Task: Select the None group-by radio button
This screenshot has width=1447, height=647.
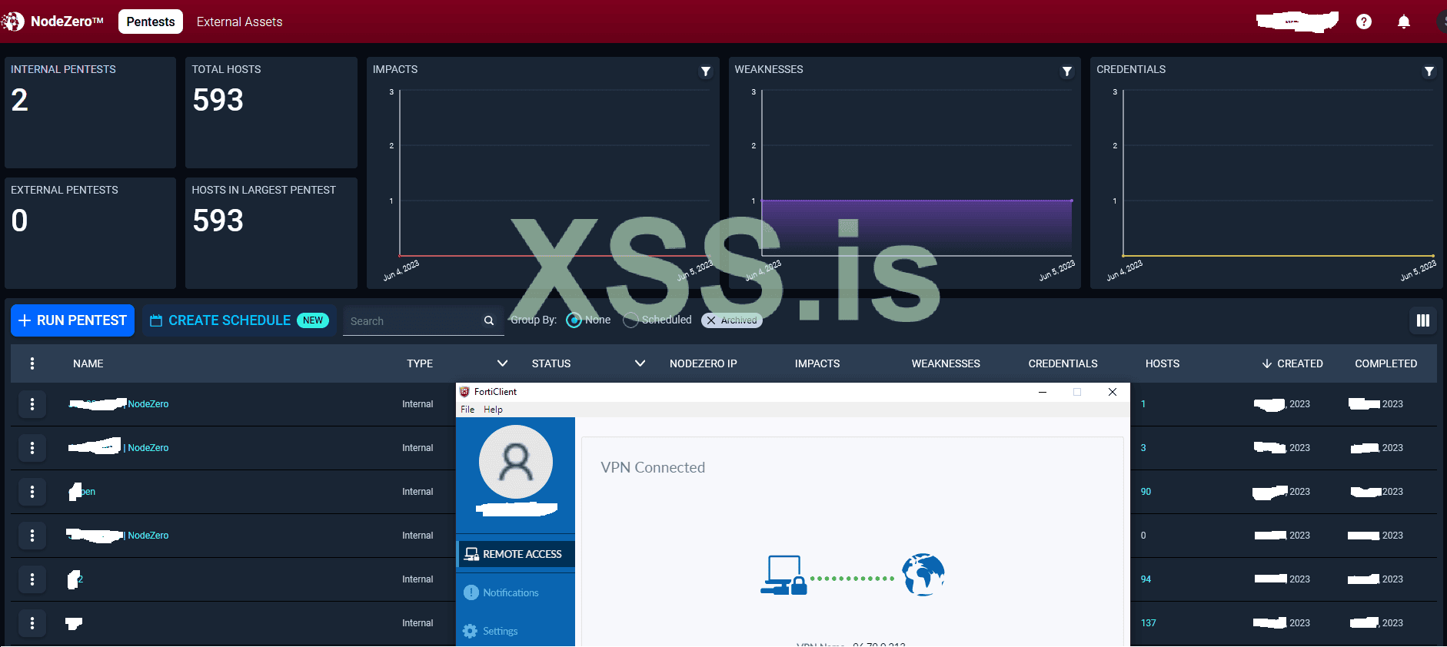Action: point(574,320)
